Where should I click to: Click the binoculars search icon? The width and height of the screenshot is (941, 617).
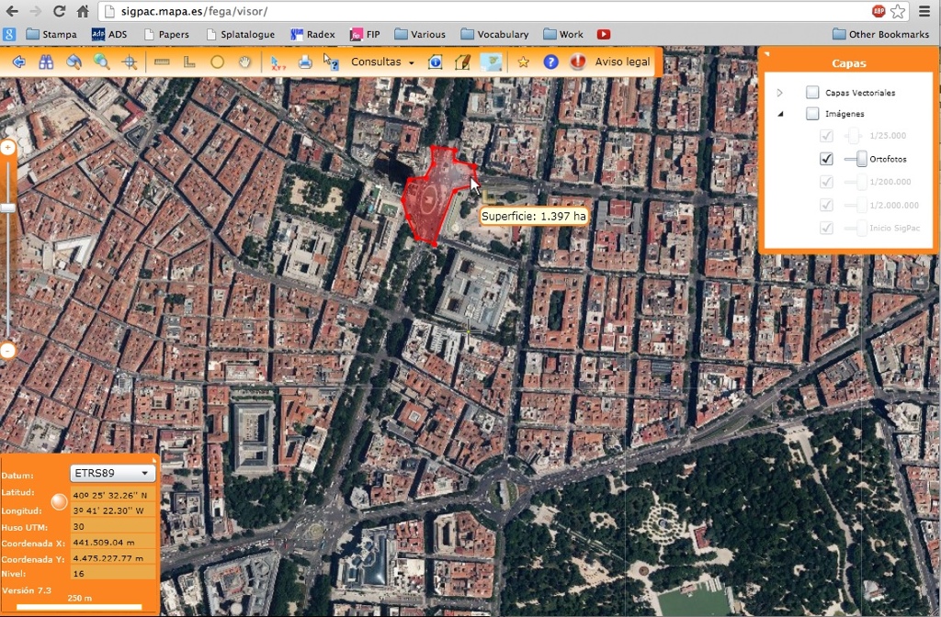coord(46,62)
